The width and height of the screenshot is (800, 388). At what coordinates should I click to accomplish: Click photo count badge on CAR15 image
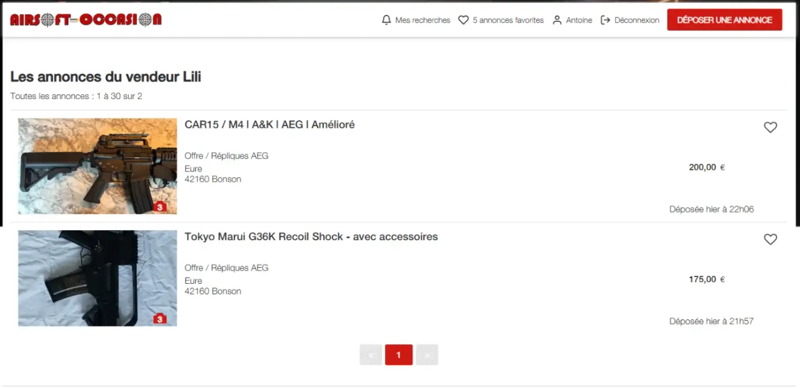(x=160, y=206)
